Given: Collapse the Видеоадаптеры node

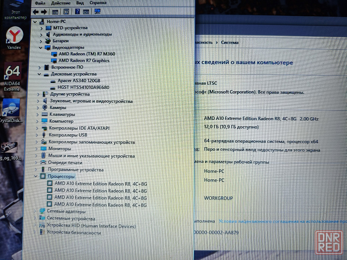Looking at the screenshot, I should pos(41,48).
